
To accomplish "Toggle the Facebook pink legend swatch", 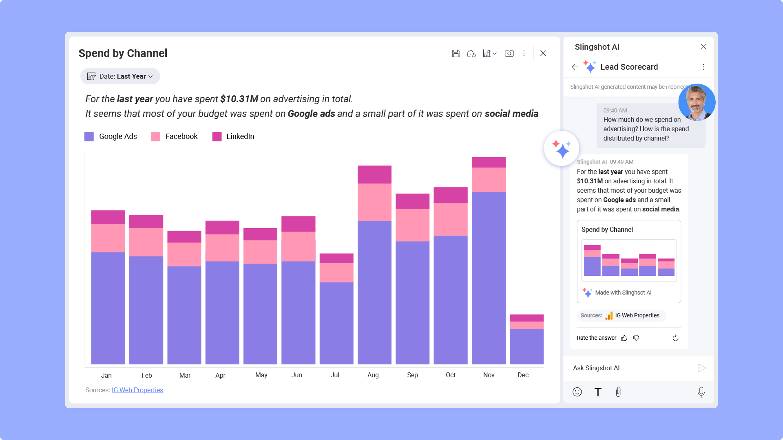I will pos(155,136).
